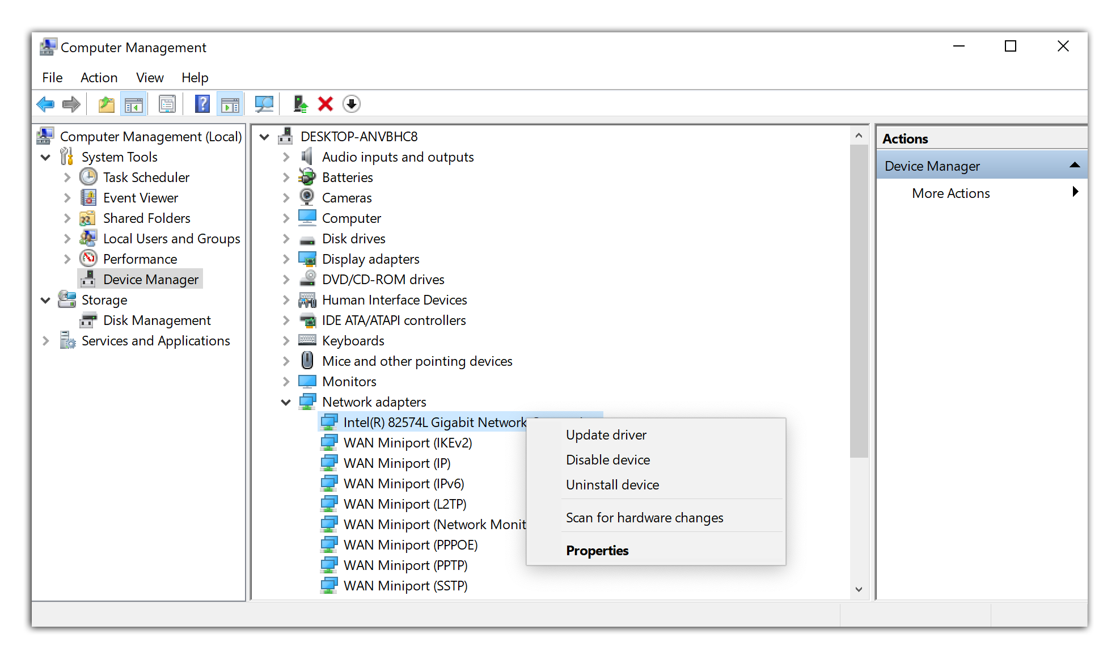Click the Forward arrow toolbar icon
Viewport: 1120px width, 659px height.
tap(71, 104)
